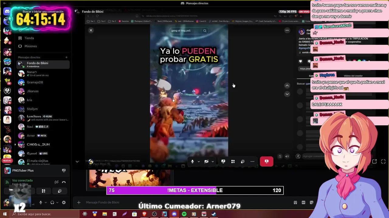Open soundboard icon in call bar

[243, 162]
